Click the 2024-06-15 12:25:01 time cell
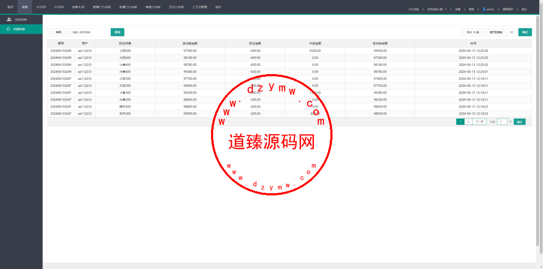 point(474,72)
